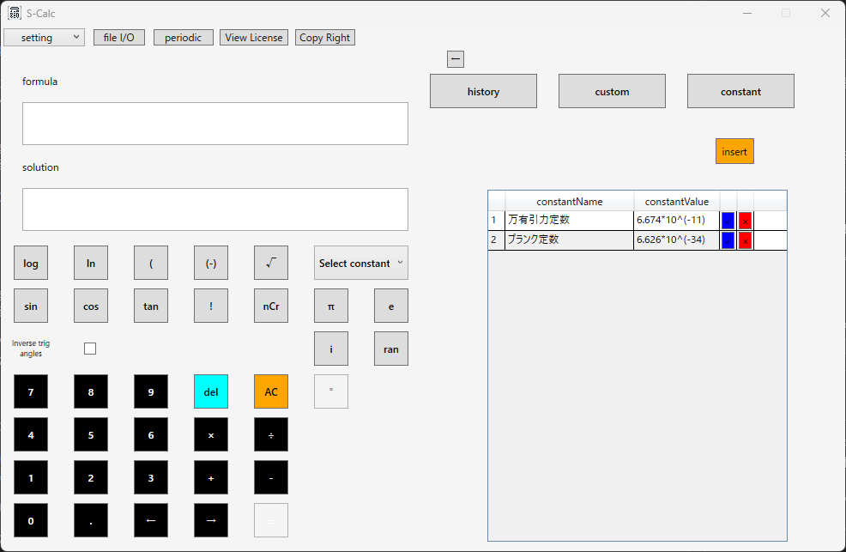Click number key 2

91,477
